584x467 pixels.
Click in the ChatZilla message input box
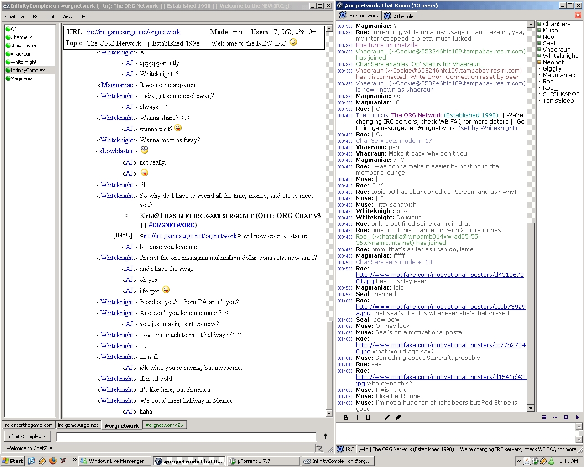click(x=186, y=436)
